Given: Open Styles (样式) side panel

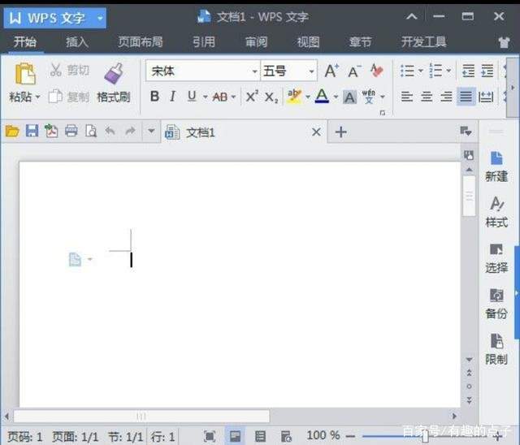Looking at the screenshot, I should (496, 212).
